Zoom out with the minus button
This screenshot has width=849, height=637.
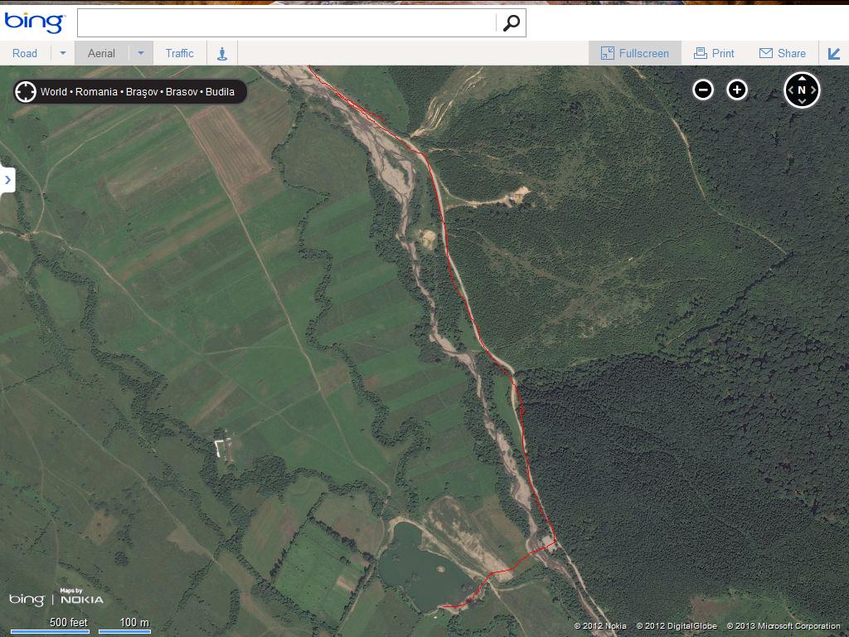click(703, 90)
